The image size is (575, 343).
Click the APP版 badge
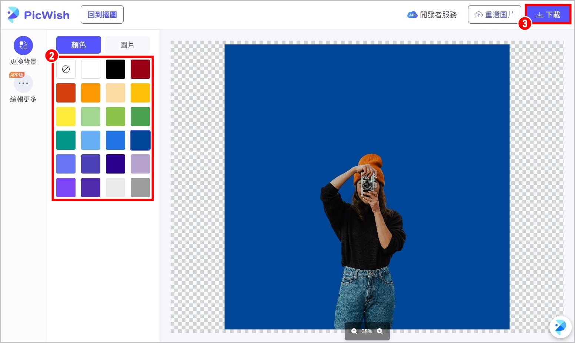pos(17,75)
